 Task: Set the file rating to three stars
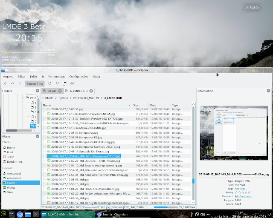(x=243, y=192)
